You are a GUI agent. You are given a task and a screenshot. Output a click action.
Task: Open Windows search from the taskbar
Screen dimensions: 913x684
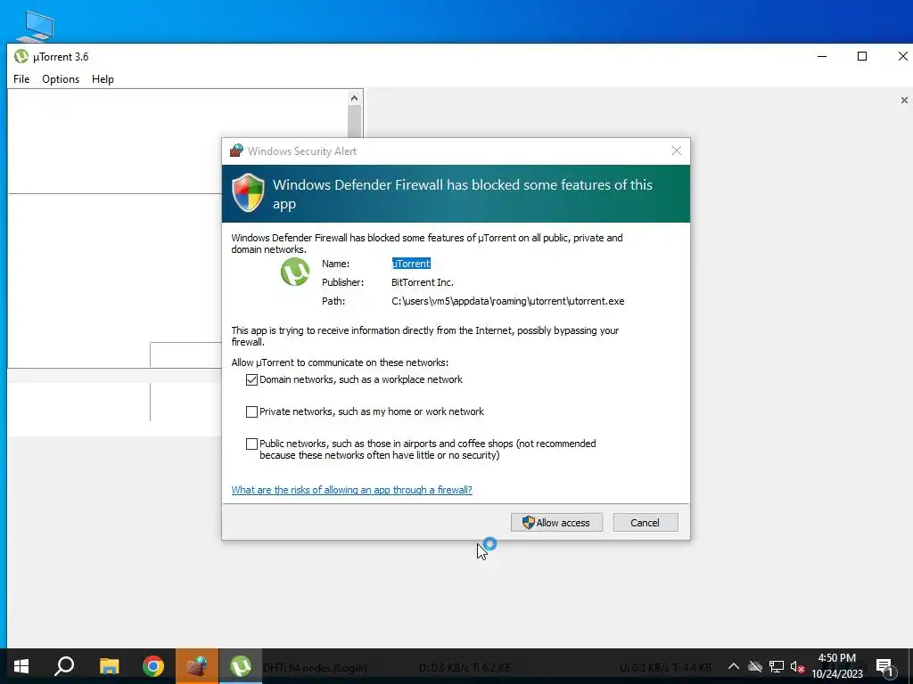click(x=64, y=666)
